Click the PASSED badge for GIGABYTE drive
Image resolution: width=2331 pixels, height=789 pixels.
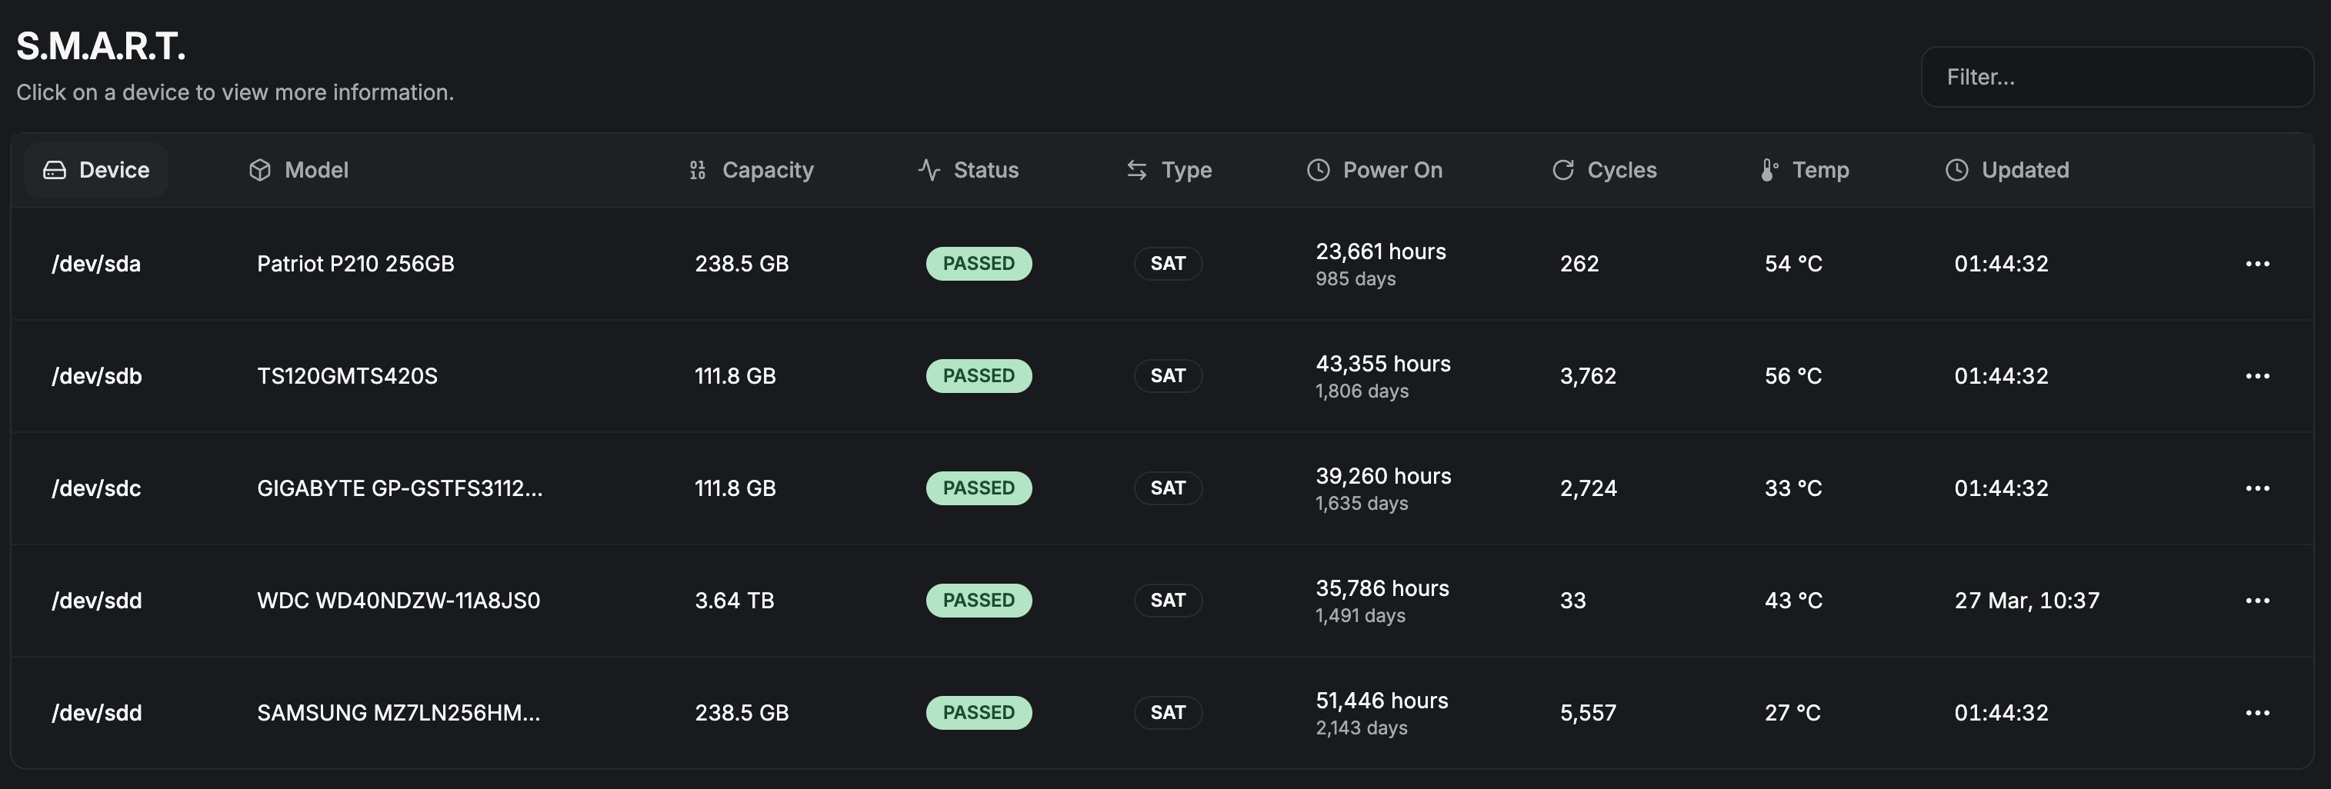pyautogui.click(x=979, y=488)
